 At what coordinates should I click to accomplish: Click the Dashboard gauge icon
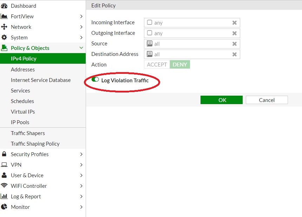4,6
